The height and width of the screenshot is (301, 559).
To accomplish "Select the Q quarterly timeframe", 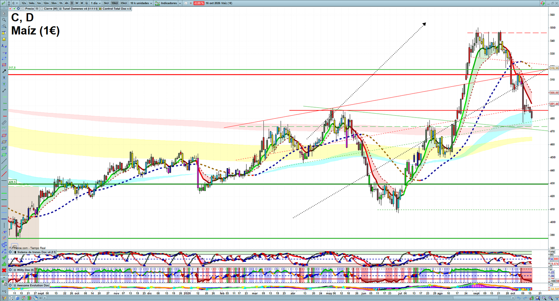I will (87, 3).
